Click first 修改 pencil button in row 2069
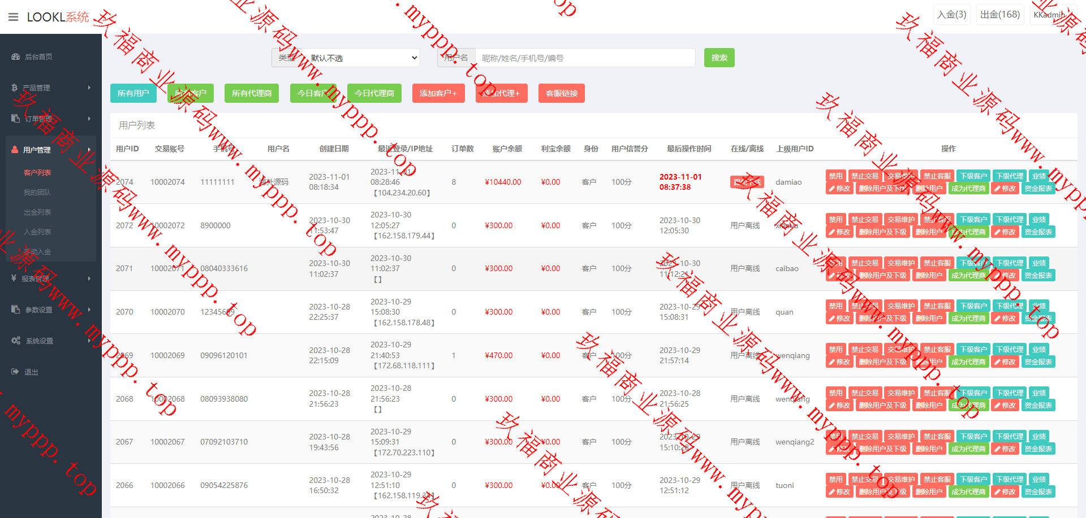The height and width of the screenshot is (518, 1086). pyautogui.click(x=839, y=362)
